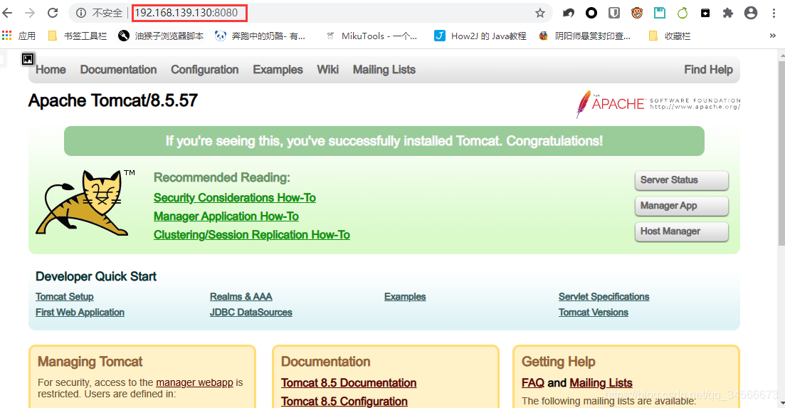Open the Extensions puzzle-piece icon
Viewport: 785px width, 408px height.
click(x=728, y=13)
